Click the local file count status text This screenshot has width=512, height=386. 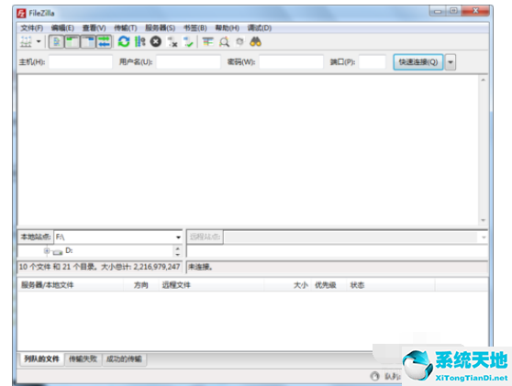[x=99, y=267]
